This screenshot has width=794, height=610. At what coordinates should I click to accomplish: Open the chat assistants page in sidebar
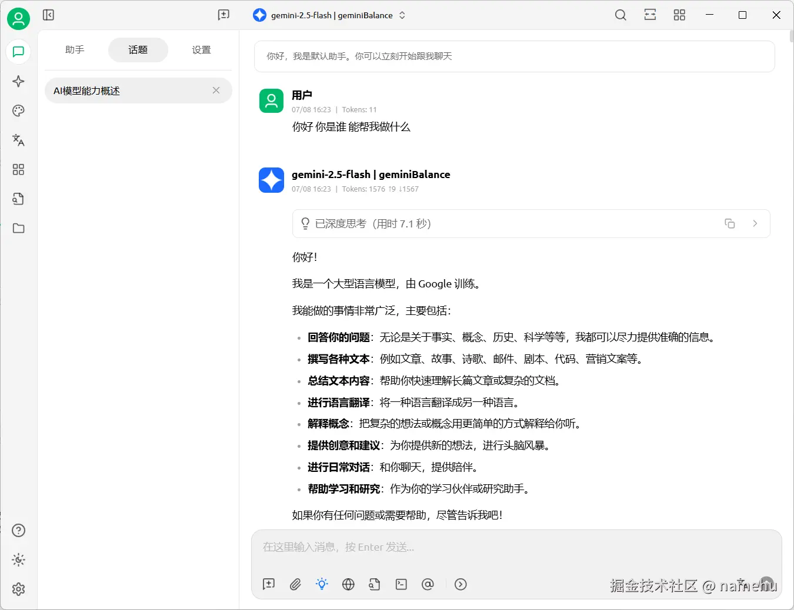tap(18, 52)
